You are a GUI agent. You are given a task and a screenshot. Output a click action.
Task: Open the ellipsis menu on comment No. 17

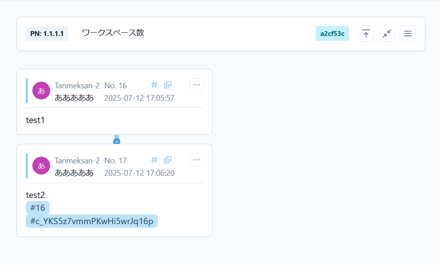pos(196,159)
